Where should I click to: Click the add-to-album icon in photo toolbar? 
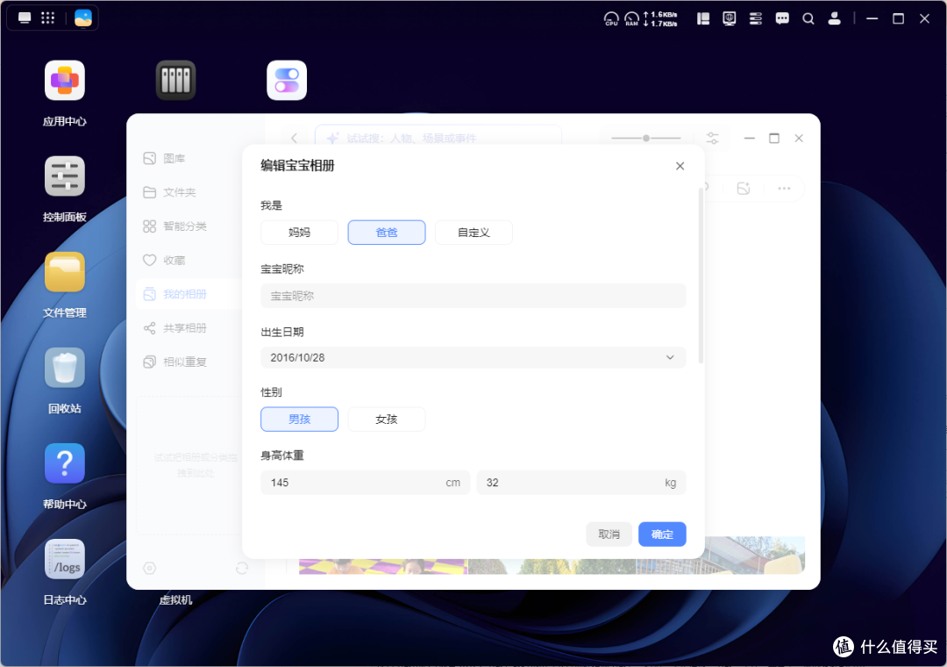[744, 189]
